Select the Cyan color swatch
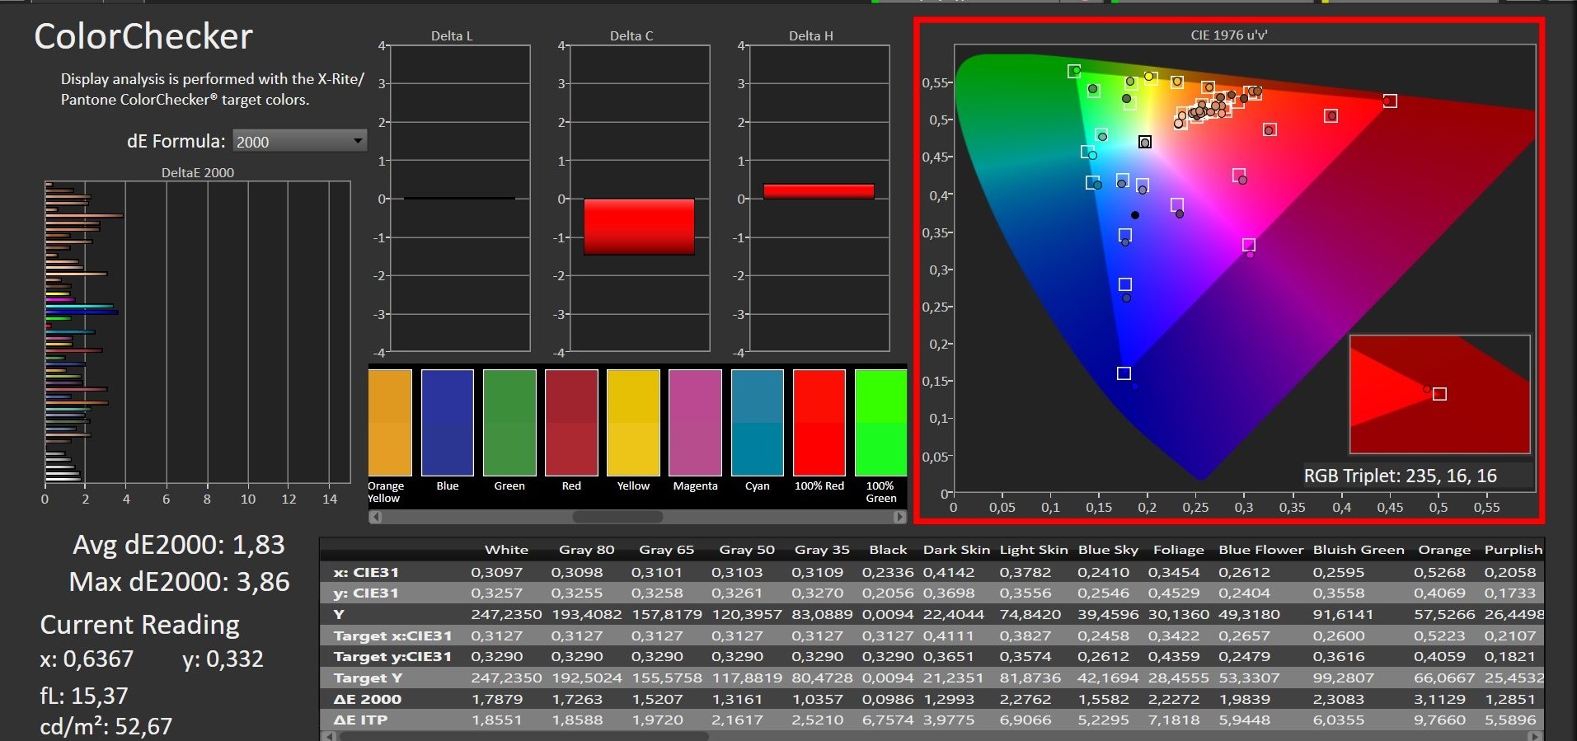This screenshot has width=1577, height=741. tap(757, 423)
